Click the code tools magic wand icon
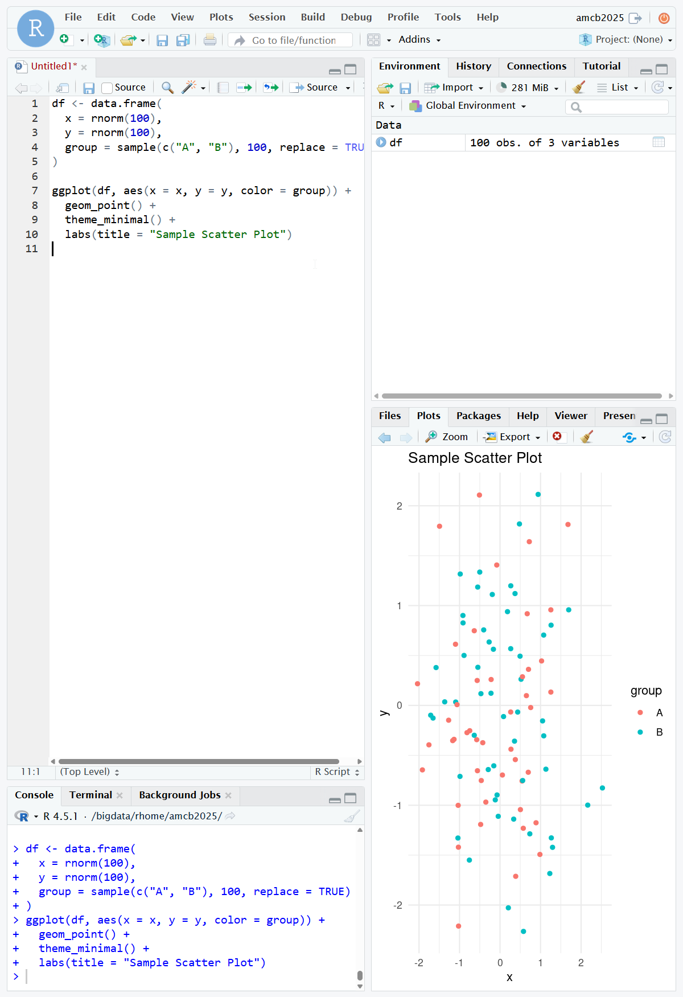Viewport: 683px width, 997px height. click(x=189, y=87)
